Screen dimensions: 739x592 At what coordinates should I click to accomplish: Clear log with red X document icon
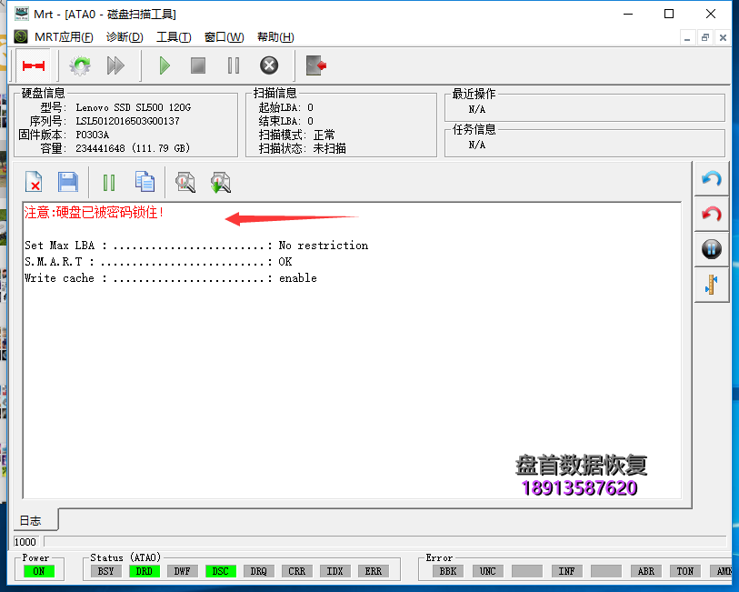tap(34, 182)
